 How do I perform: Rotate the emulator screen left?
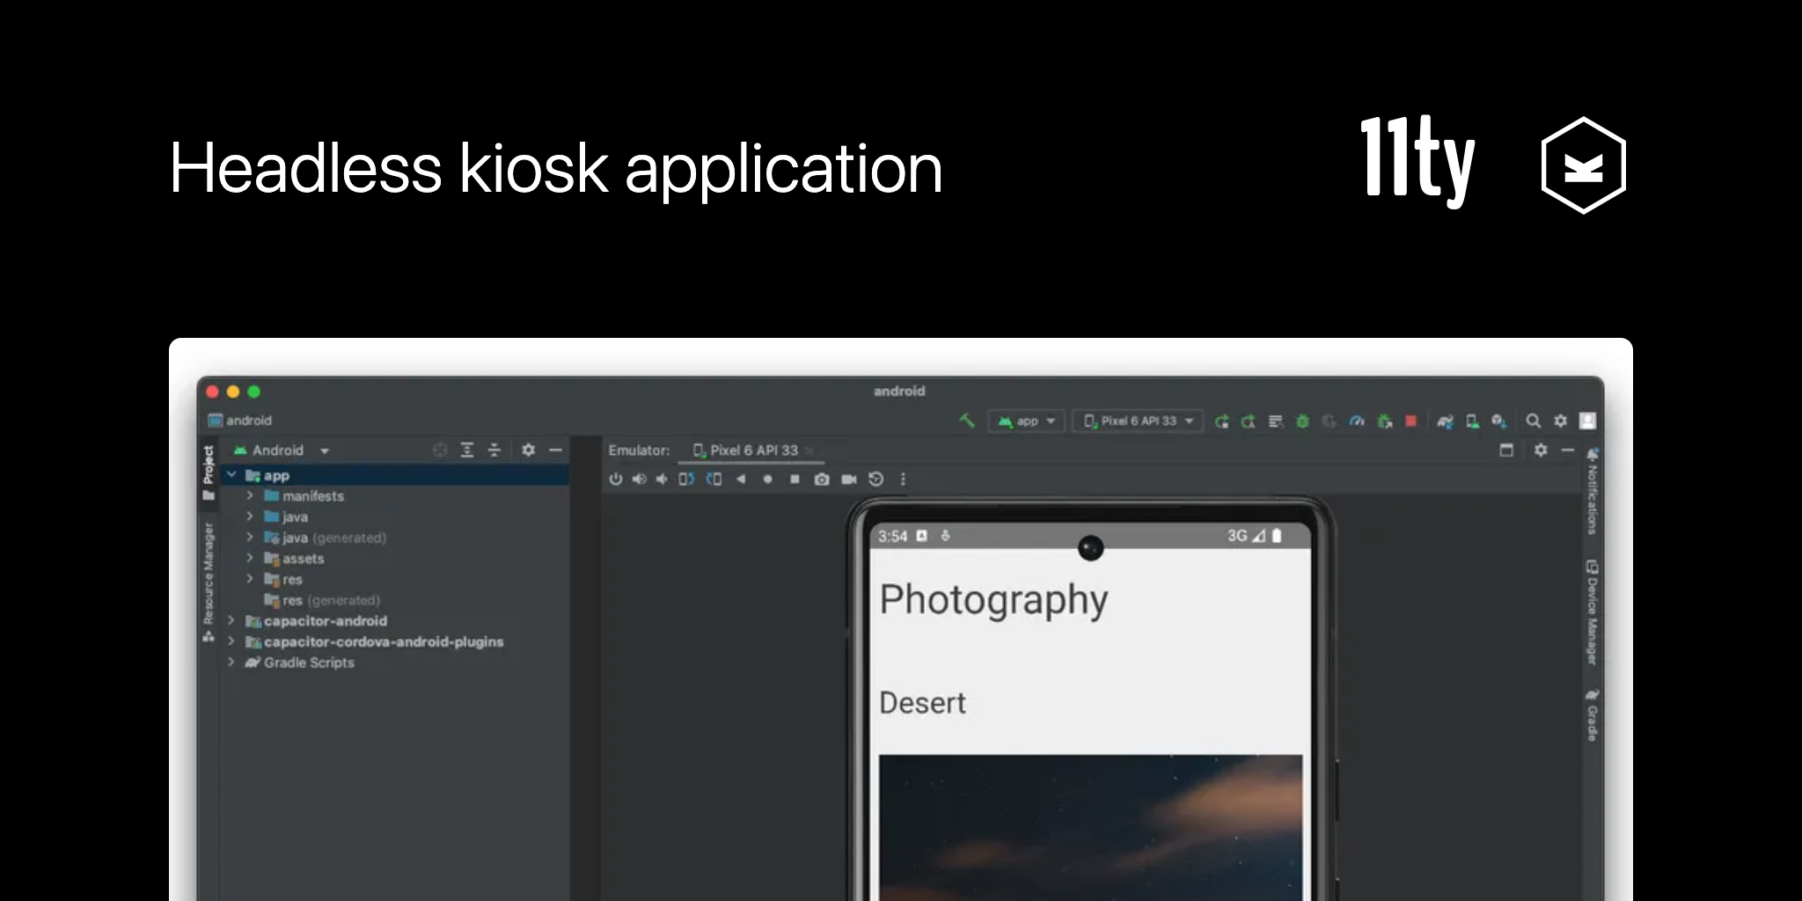(x=685, y=480)
